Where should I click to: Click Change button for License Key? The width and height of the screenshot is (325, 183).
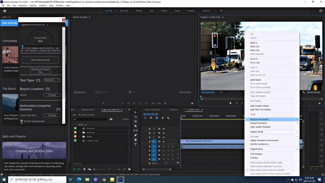pos(52,115)
